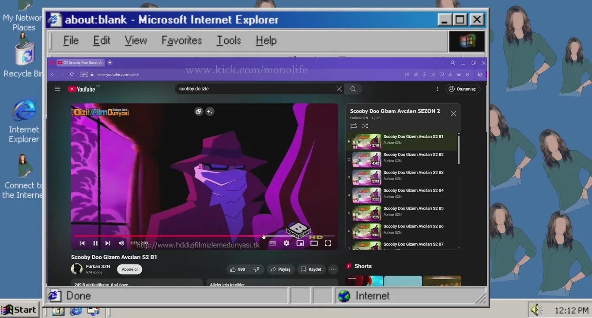The width and height of the screenshot is (592, 318).
Task: Open the Internet Explorer Tools menu
Action: point(229,41)
